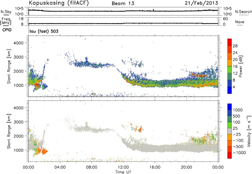Click the 'Kapuskasing (fitACF)' plot title
The height and width of the screenshot is (174, 252).
click(x=59, y=3)
